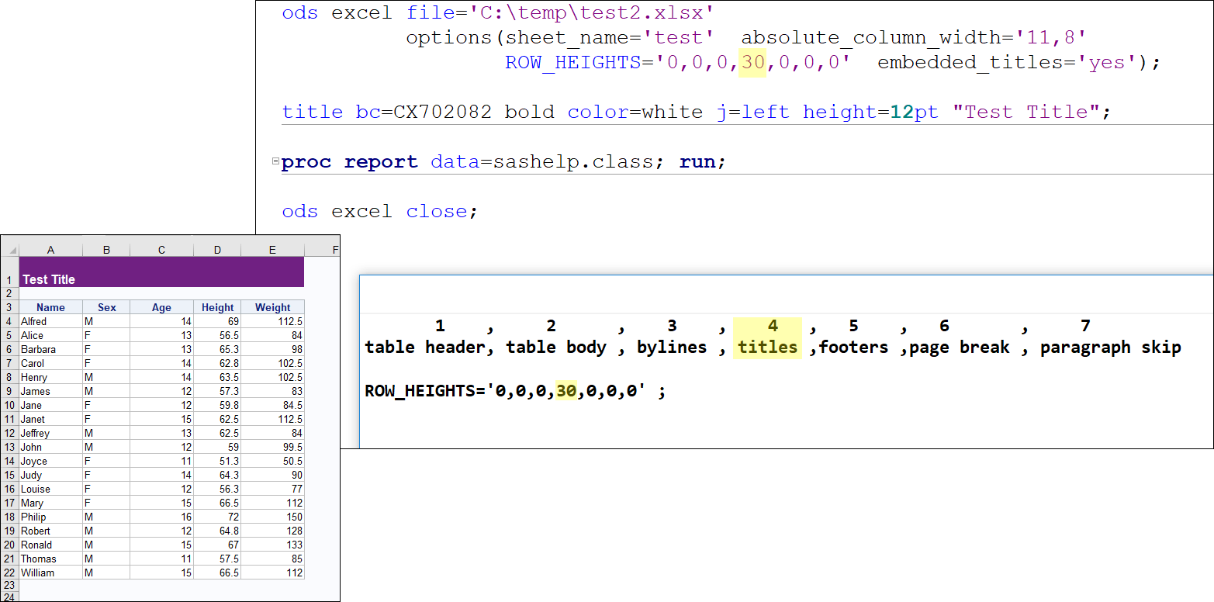The height and width of the screenshot is (602, 1214).
Task: Select the cell containing Alfred
Action: [x=50, y=321]
